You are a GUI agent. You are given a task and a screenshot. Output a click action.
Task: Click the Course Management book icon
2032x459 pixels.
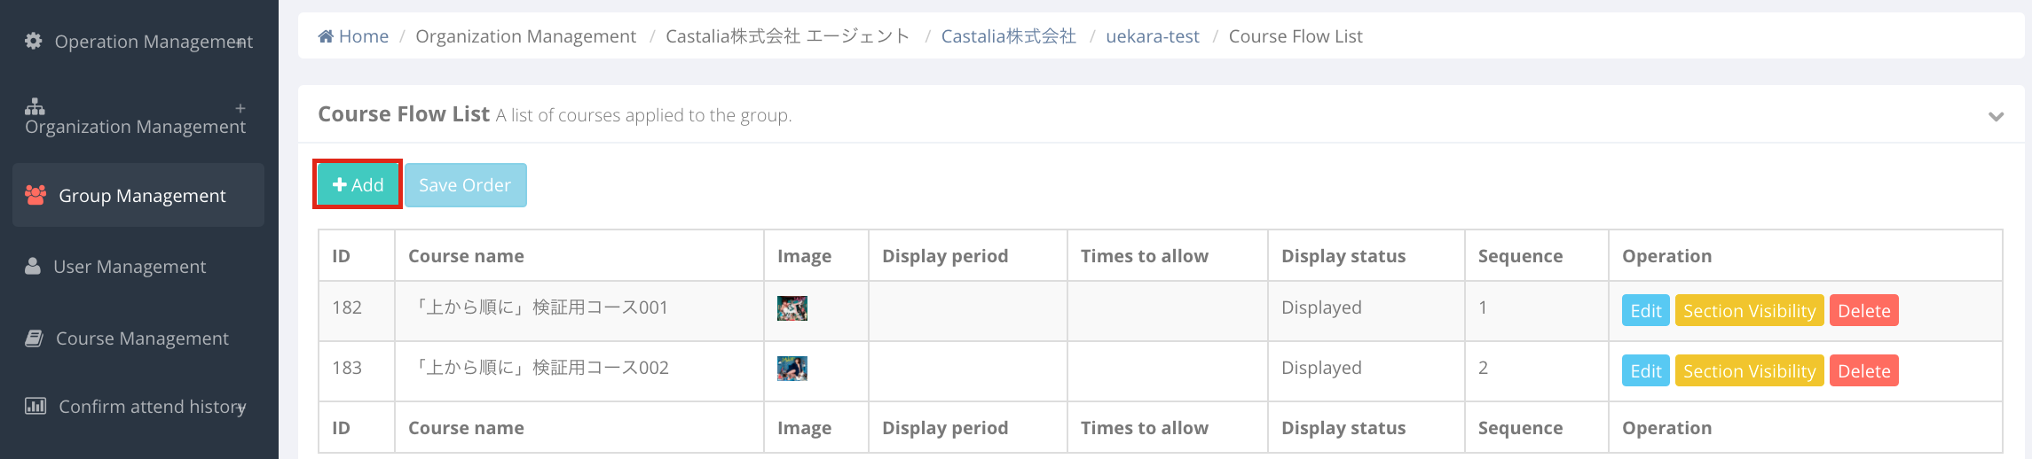tap(34, 338)
